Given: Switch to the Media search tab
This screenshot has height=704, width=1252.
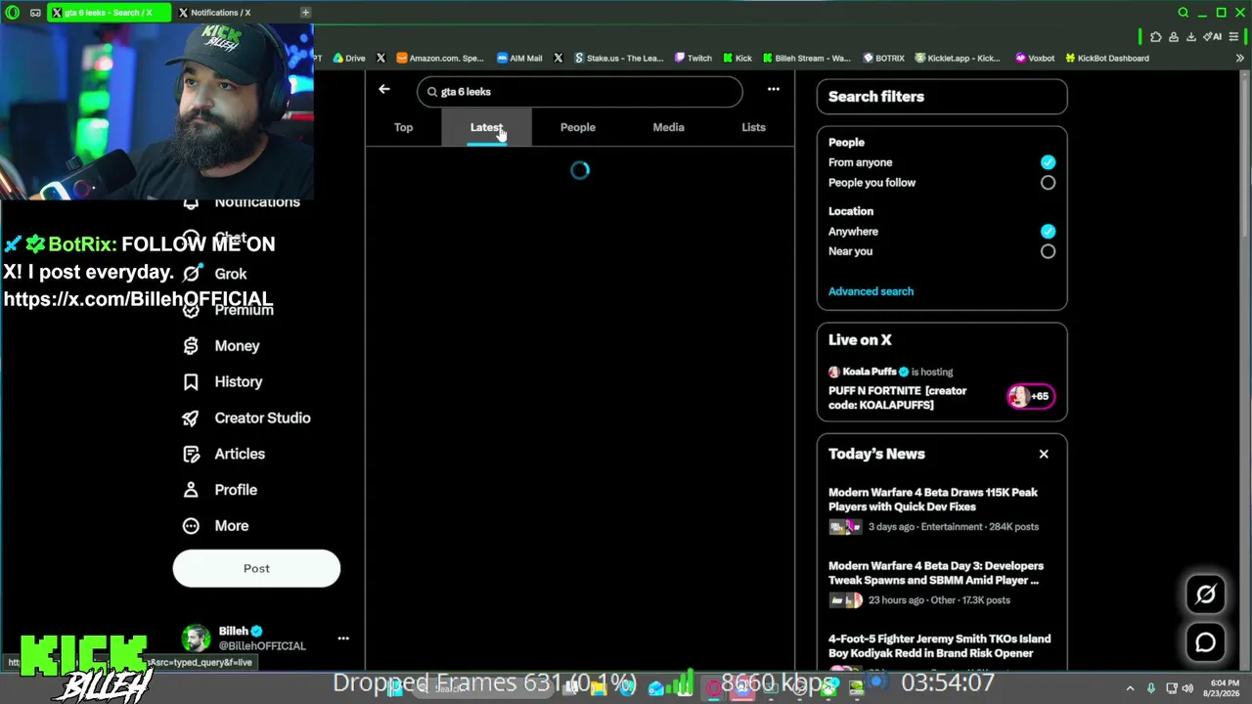Looking at the screenshot, I should 668,128.
